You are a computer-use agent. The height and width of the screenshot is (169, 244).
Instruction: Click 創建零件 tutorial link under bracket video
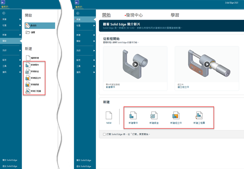[111, 87]
